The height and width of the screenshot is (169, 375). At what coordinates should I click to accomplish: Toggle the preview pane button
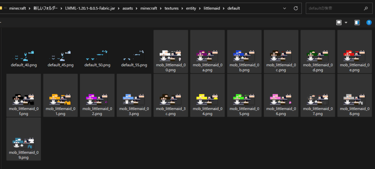click(x=357, y=23)
